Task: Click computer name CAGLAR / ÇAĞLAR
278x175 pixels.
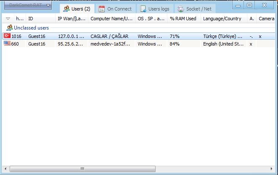Action: 109,36
